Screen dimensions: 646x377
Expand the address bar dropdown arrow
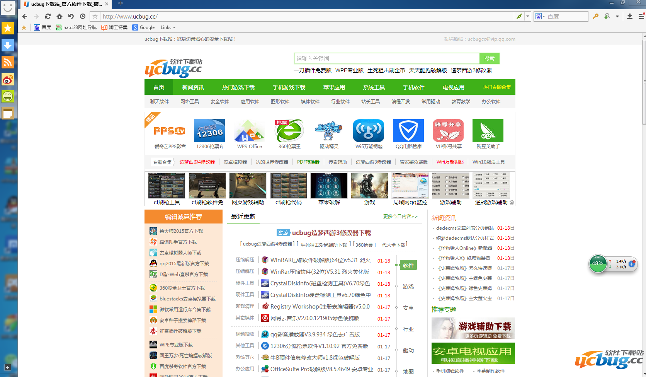tap(527, 16)
